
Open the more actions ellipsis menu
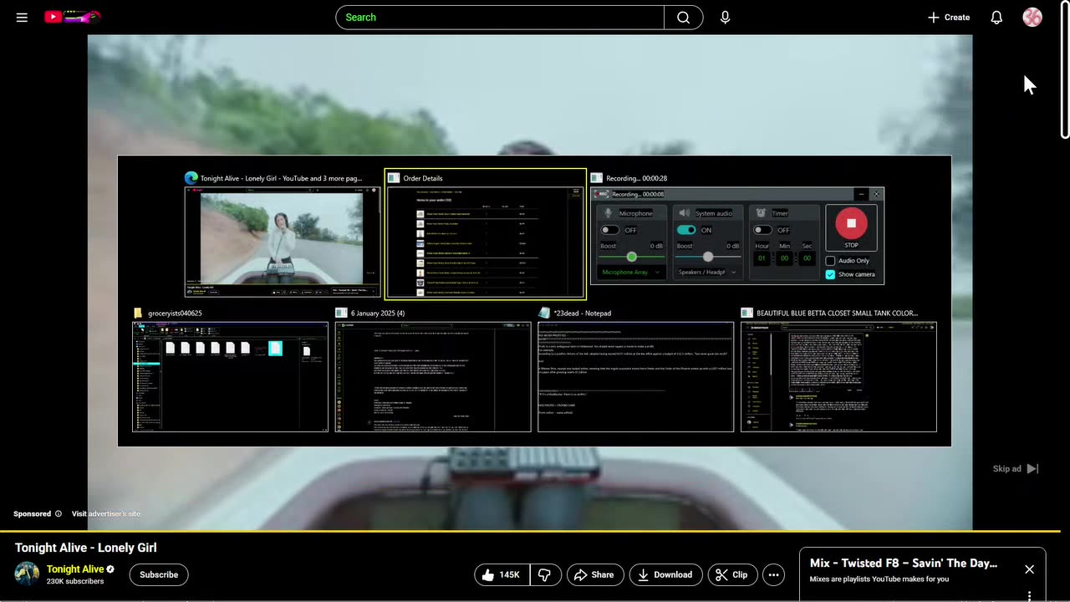tap(773, 574)
